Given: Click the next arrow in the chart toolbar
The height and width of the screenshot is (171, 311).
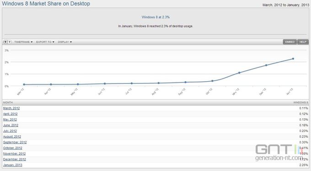Looking at the screenshot, I should [10, 42].
